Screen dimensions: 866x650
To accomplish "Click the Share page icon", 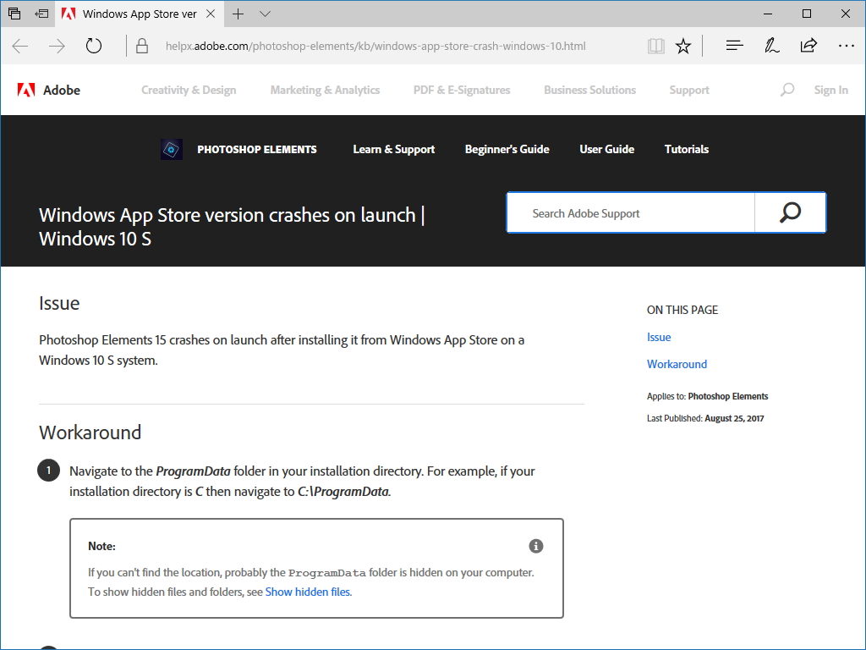I will 808,47.
